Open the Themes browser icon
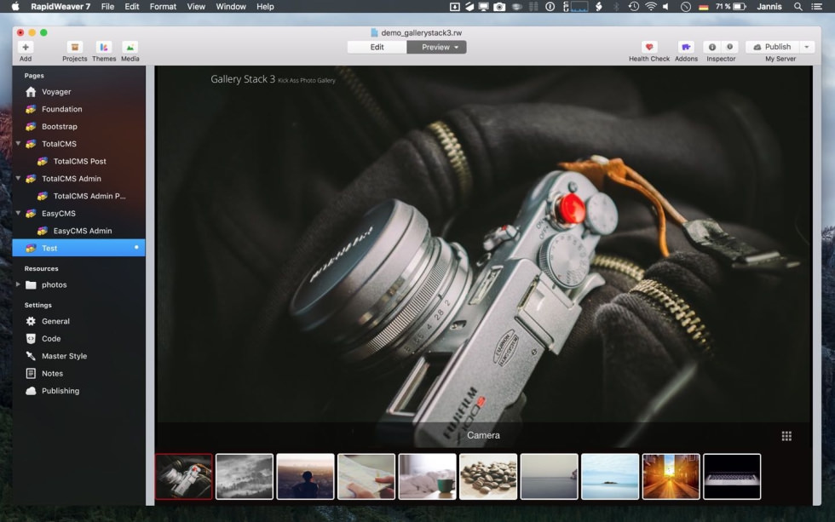The image size is (835, 522). tap(104, 48)
